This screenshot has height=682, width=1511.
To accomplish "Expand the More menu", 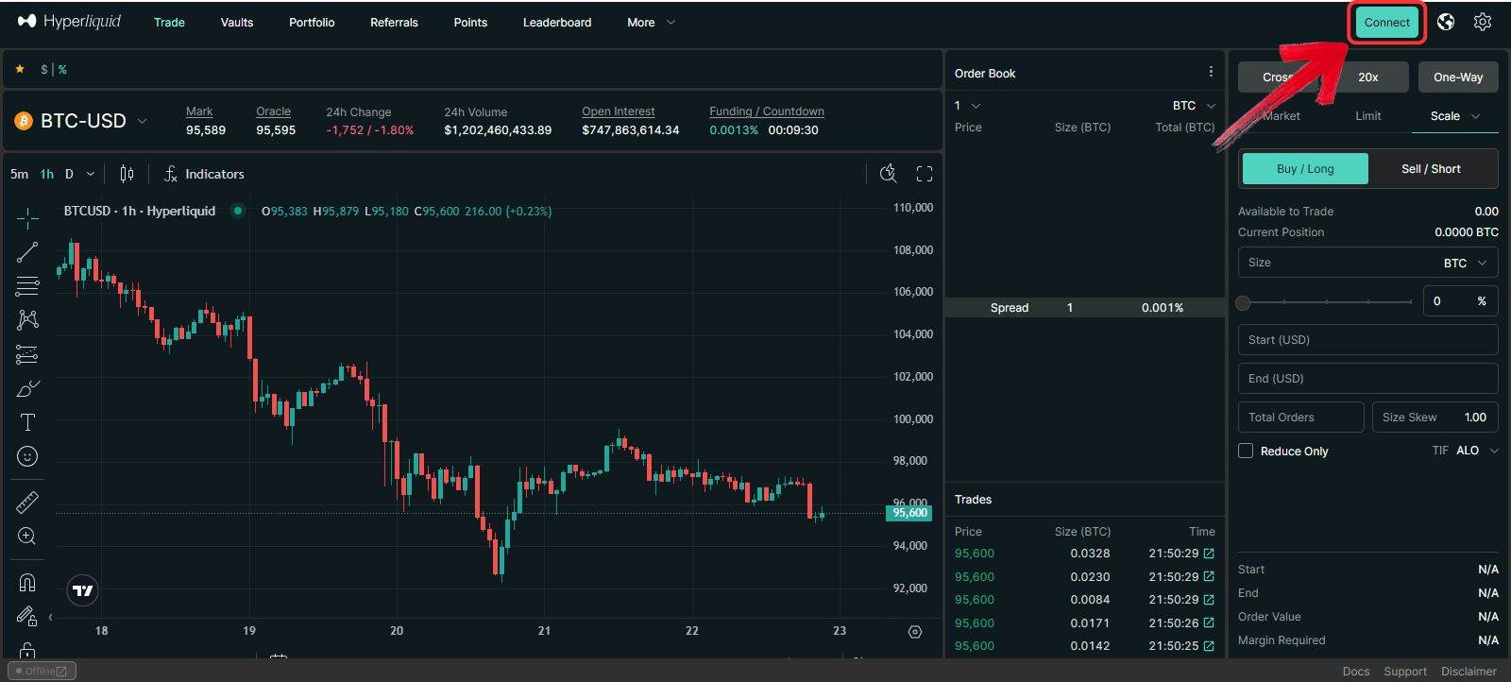I will point(652,22).
